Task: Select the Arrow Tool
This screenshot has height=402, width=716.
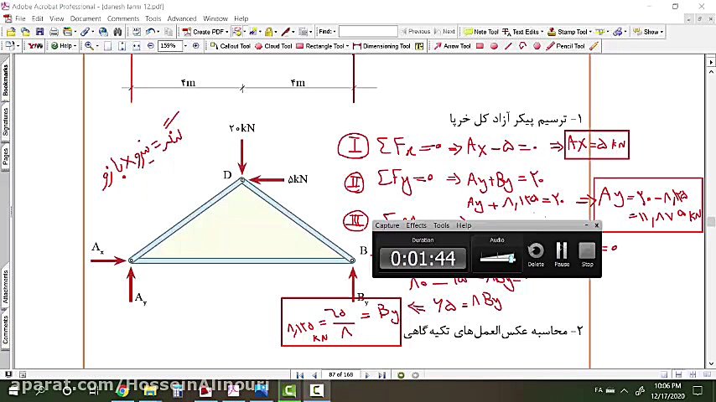Action: tap(452, 46)
